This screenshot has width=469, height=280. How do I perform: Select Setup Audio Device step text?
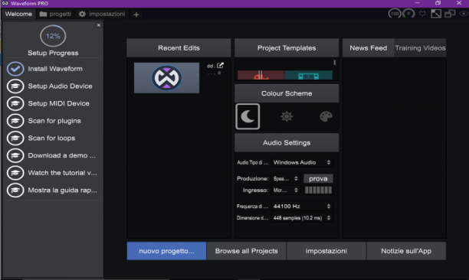pos(60,86)
